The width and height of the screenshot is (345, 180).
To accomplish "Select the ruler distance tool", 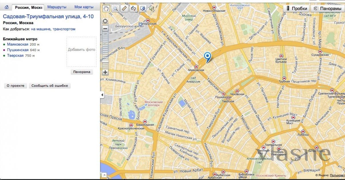I will 124,9.
